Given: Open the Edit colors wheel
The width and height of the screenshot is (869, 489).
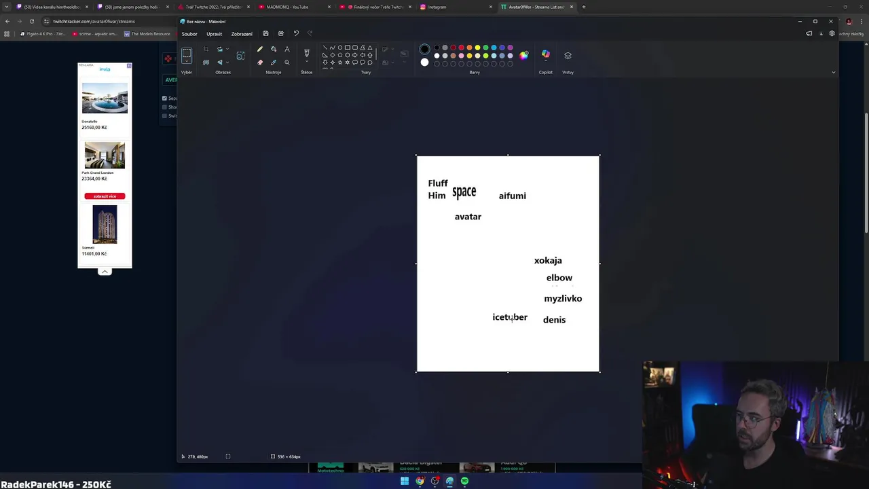Looking at the screenshot, I should [x=523, y=56].
